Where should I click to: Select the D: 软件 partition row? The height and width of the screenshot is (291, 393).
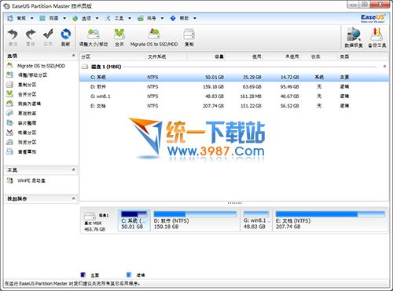(x=234, y=86)
